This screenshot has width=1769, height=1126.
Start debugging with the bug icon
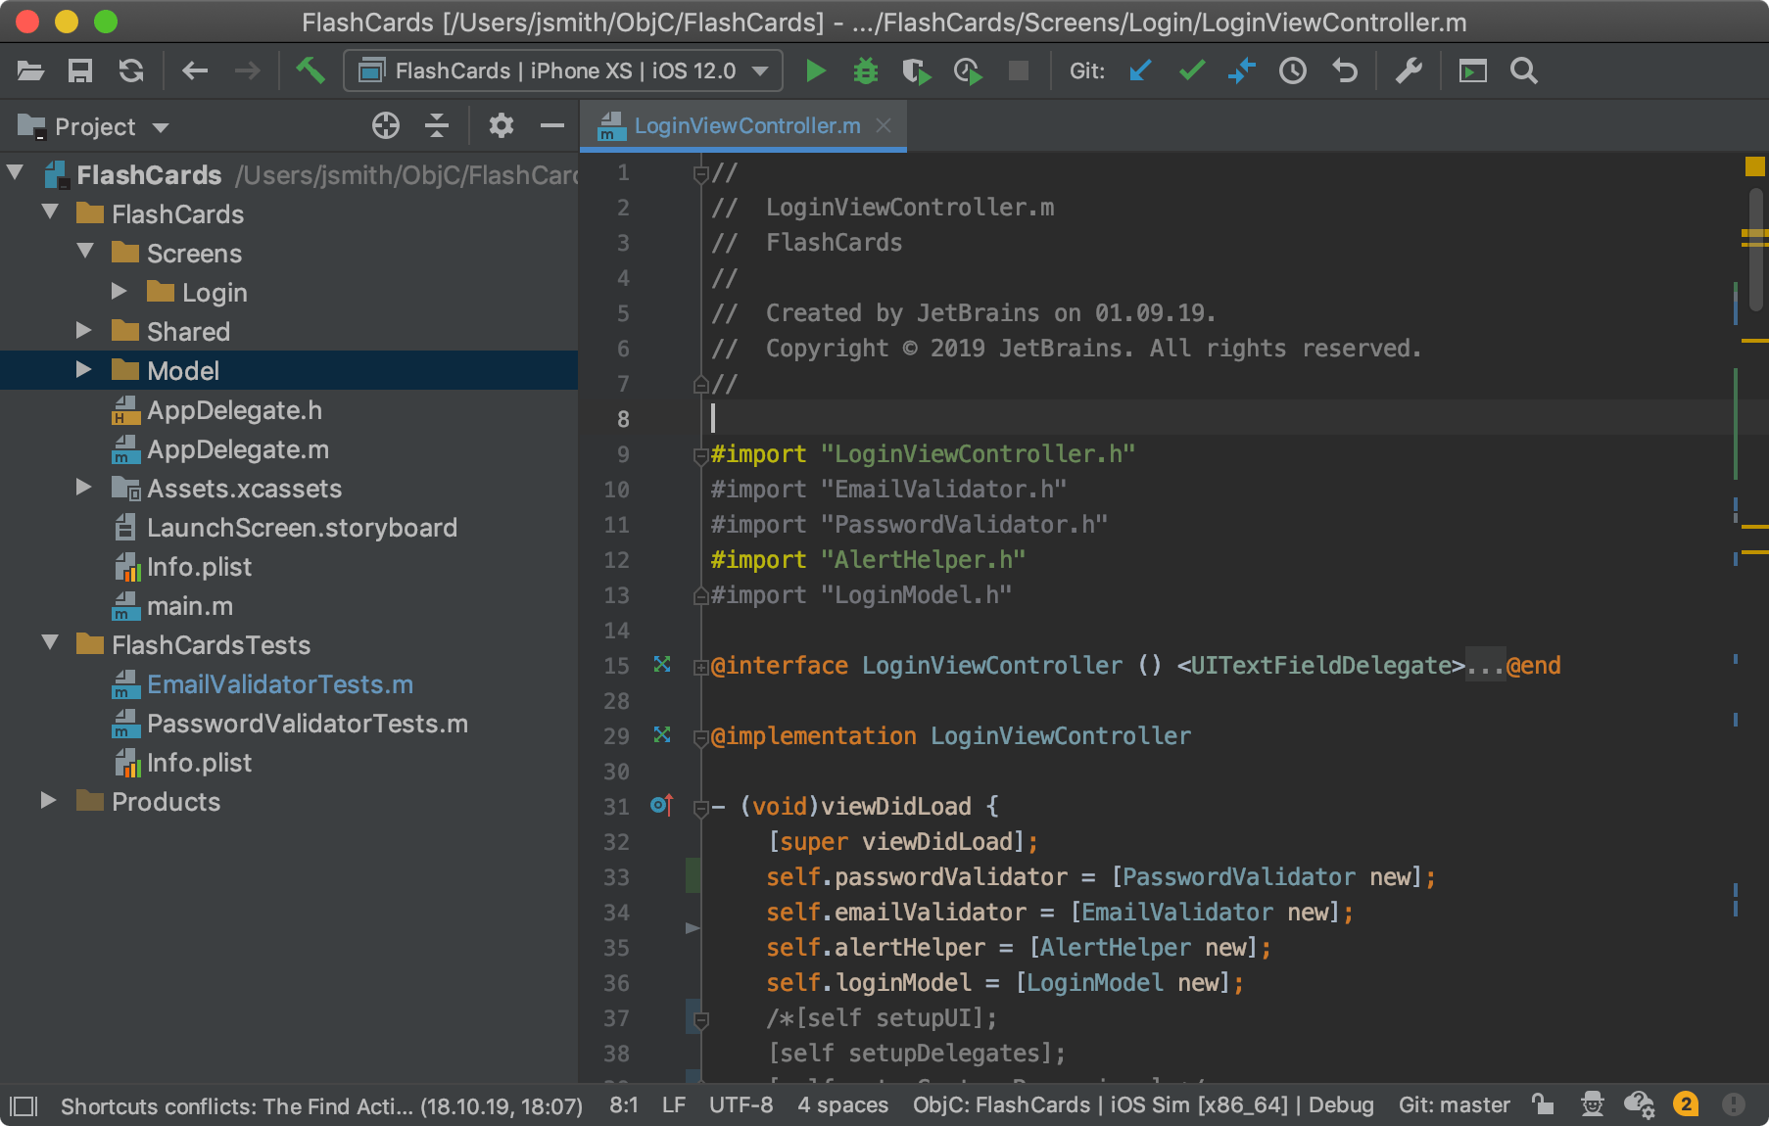[866, 70]
